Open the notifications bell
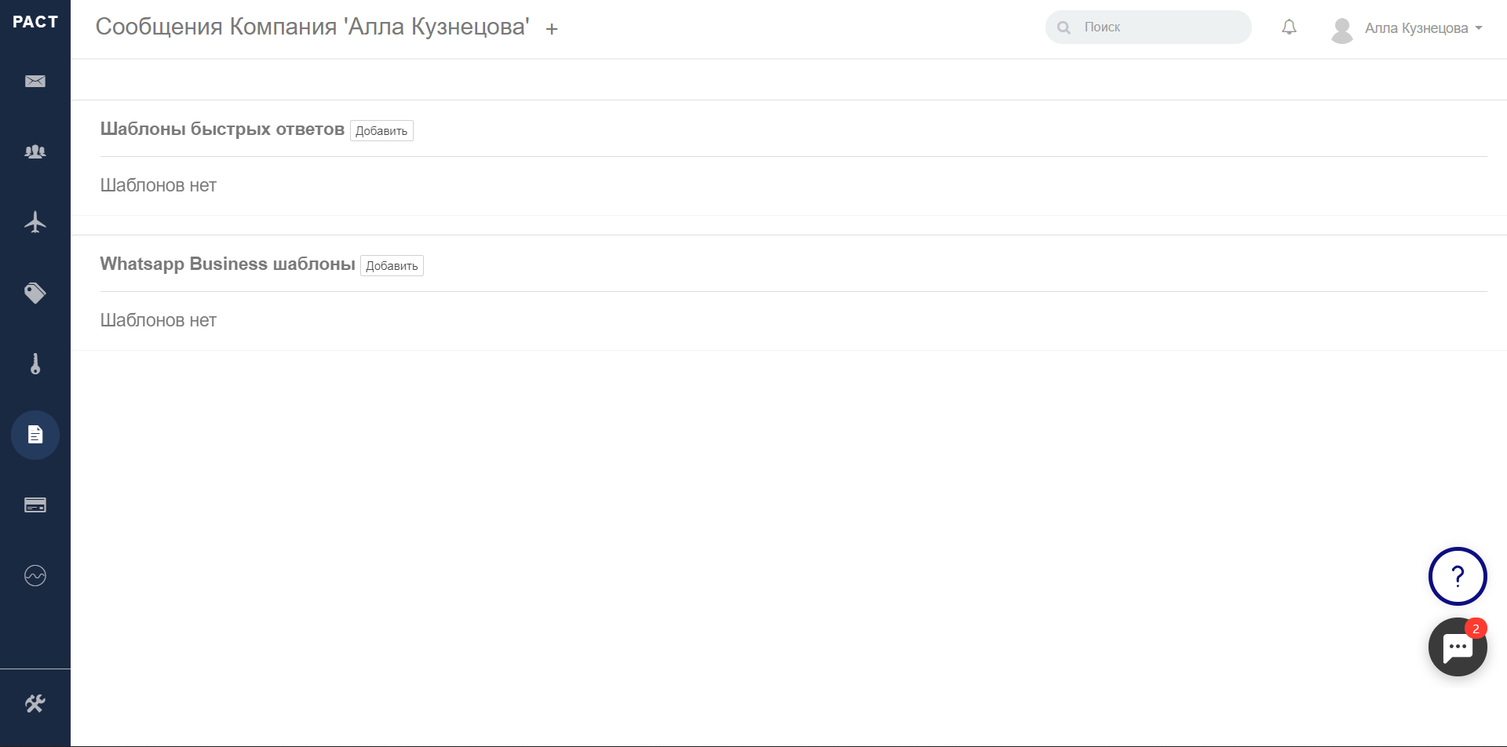 (1289, 27)
